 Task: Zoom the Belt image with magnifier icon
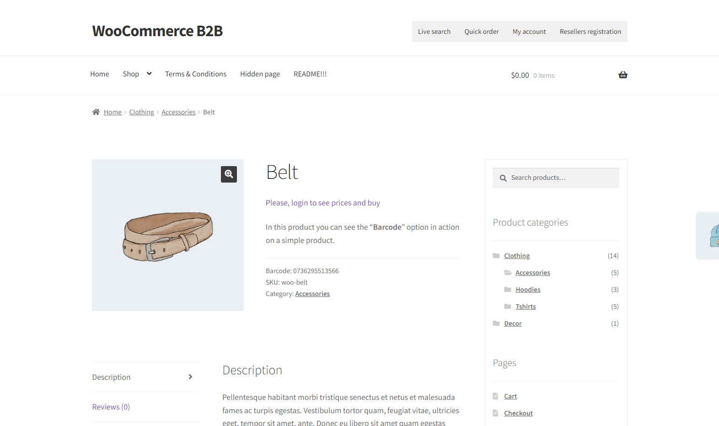click(229, 174)
